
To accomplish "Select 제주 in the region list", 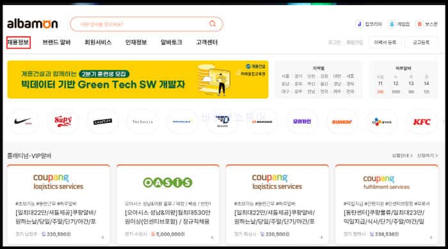I will tap(337, 92).
